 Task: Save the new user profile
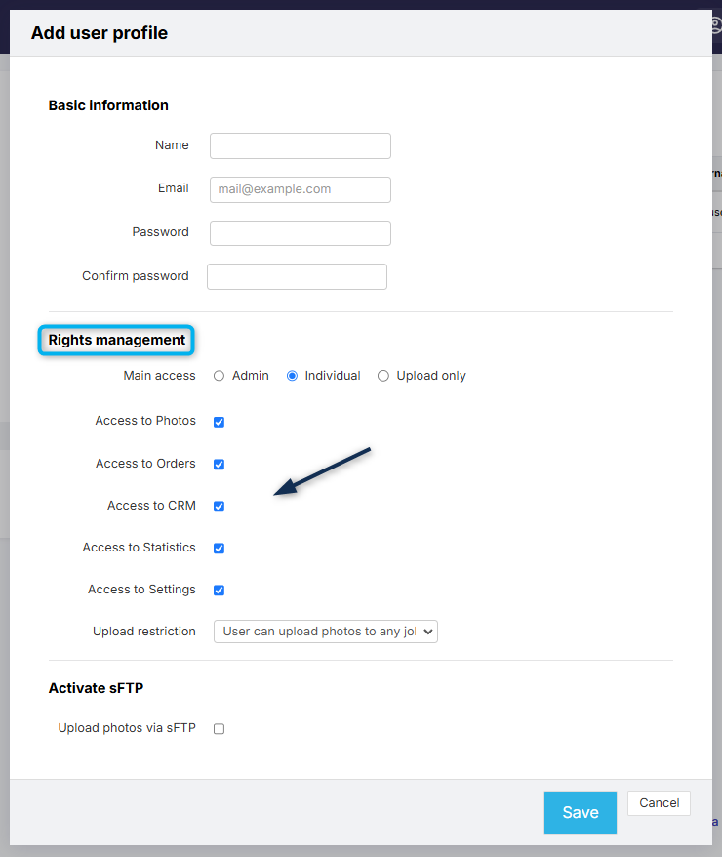click(580, 812)
